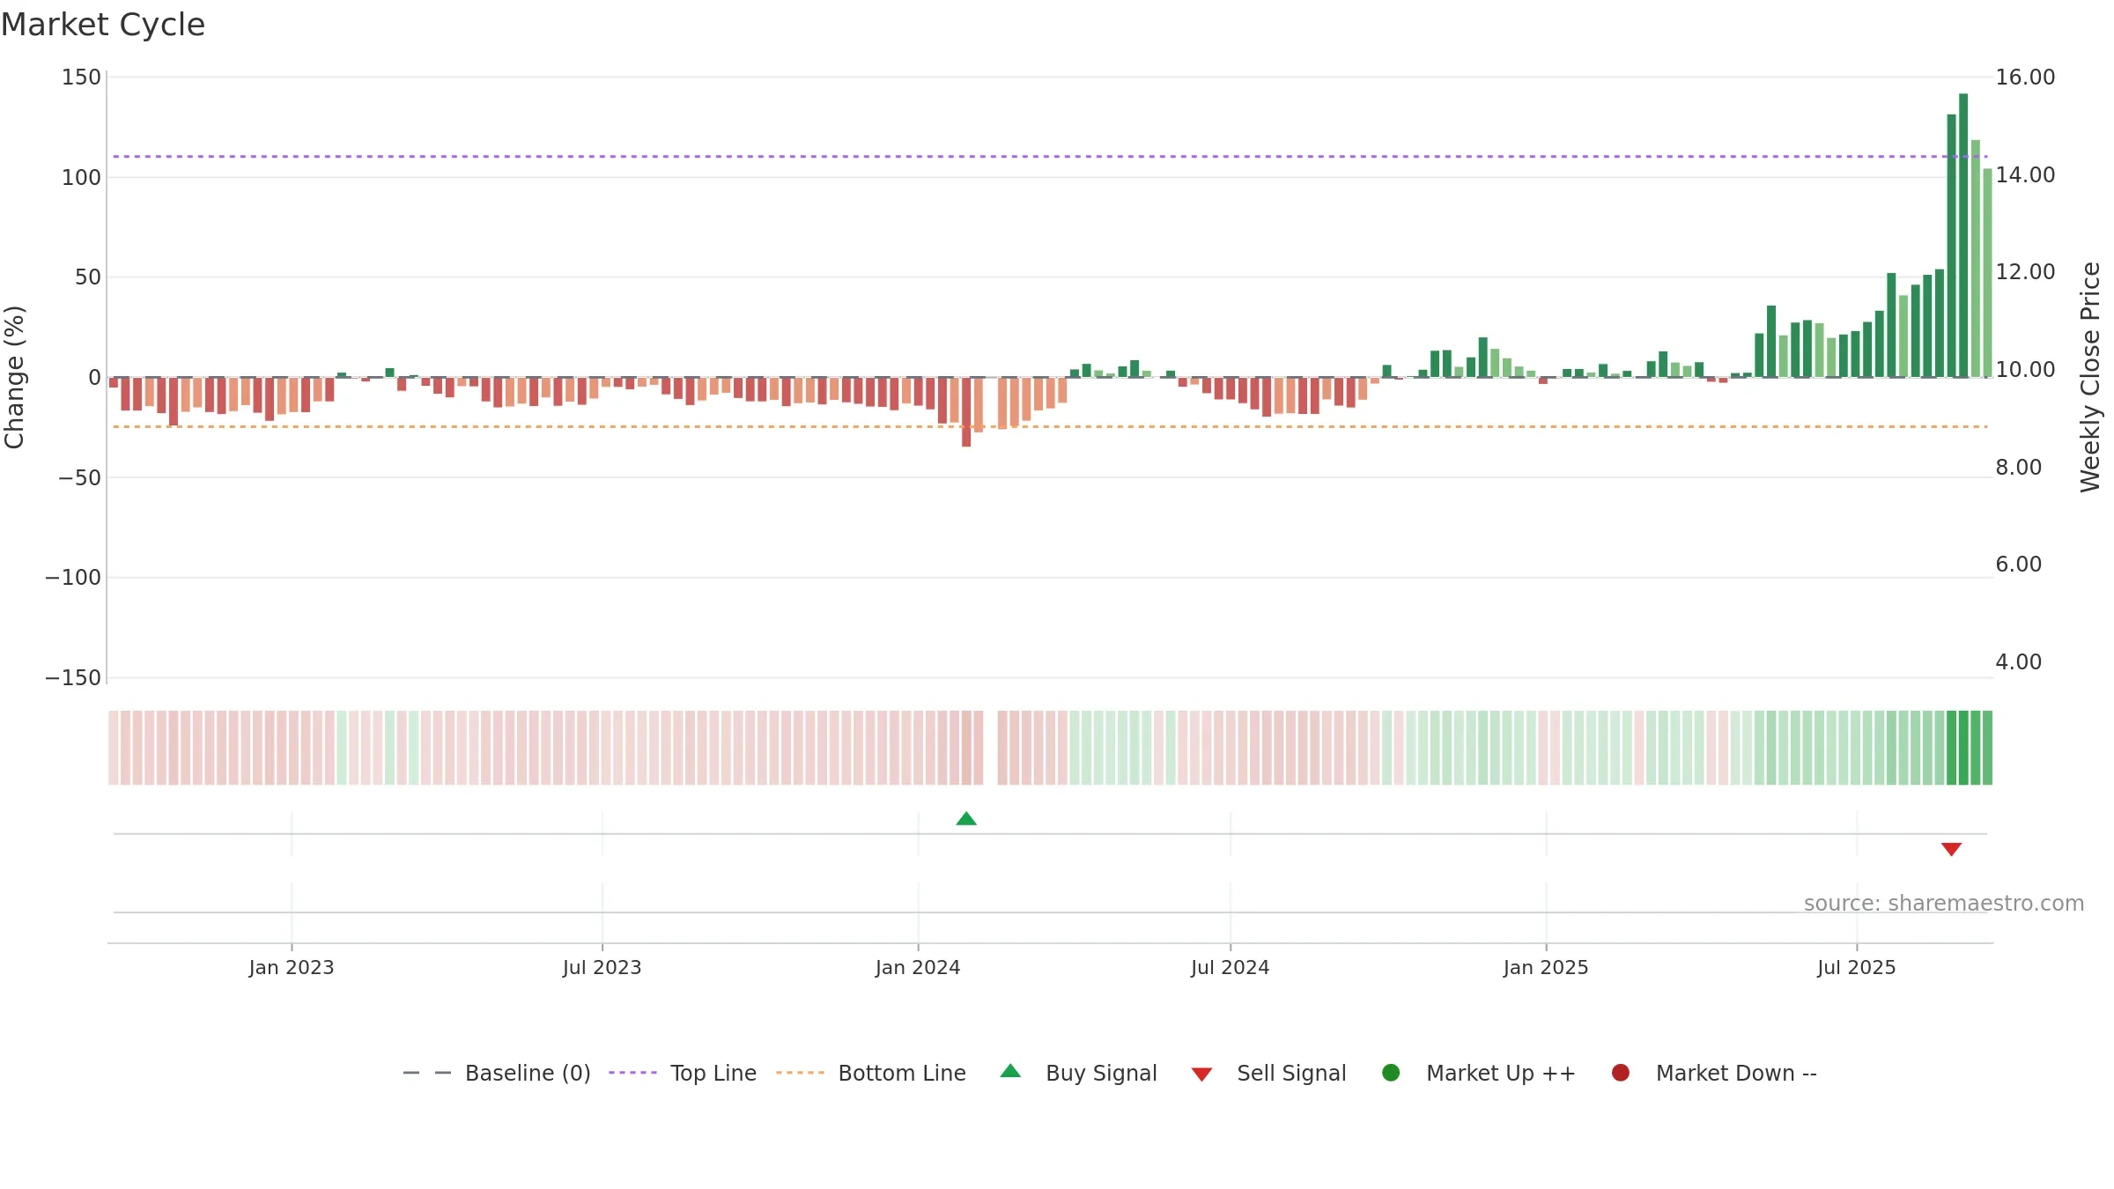
Task: Toggle the Baseline (0) legend entry
Action: coord(497,1073)
